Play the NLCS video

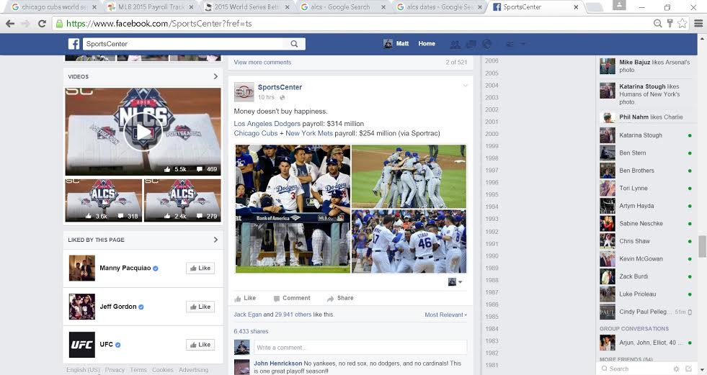coord(143,132)
